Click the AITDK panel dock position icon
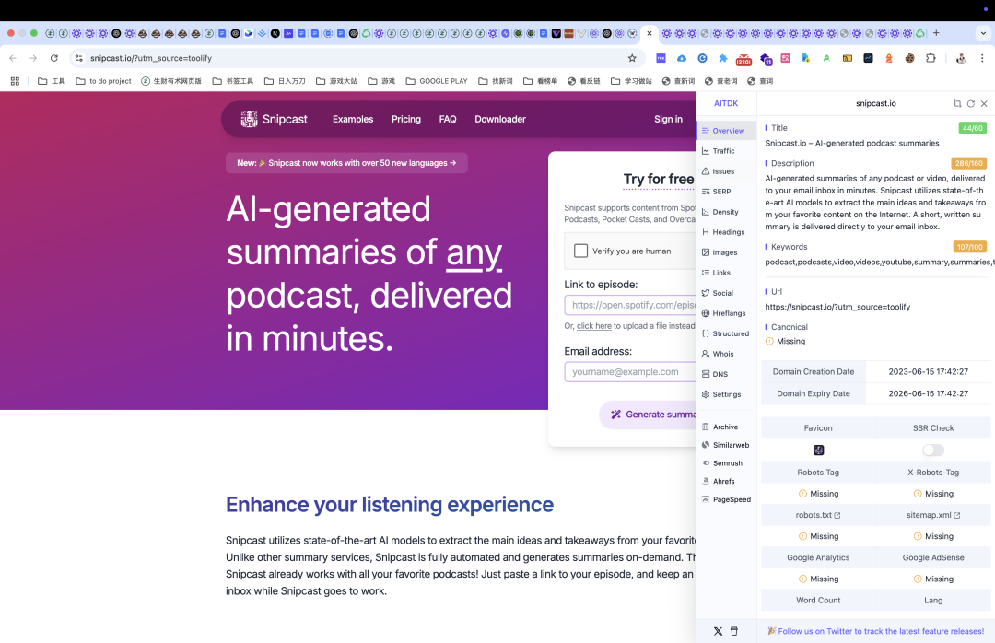 pyautogui.click(x=957, y=103)
